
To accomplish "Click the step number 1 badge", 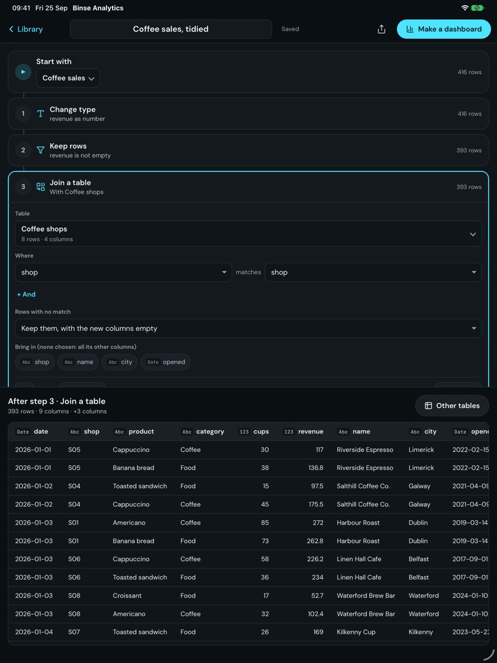I will 23,113.
